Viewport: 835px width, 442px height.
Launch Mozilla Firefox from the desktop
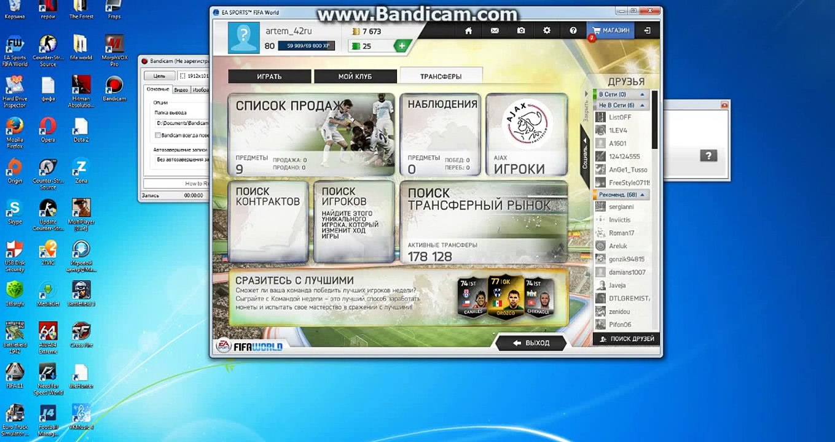[15, 133]
